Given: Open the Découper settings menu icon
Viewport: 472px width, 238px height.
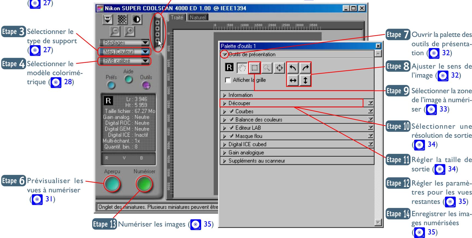Looking at the screenshot, I should coord(370,103).
